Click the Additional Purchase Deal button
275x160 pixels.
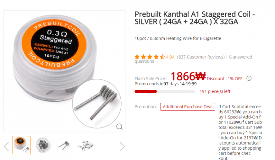(x=188, y=107)
